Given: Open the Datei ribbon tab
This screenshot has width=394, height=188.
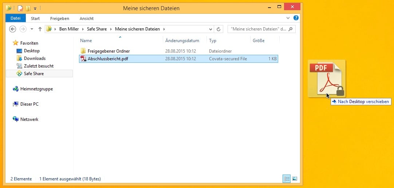Looking at the screenshot, I should [x=15, y=18].
